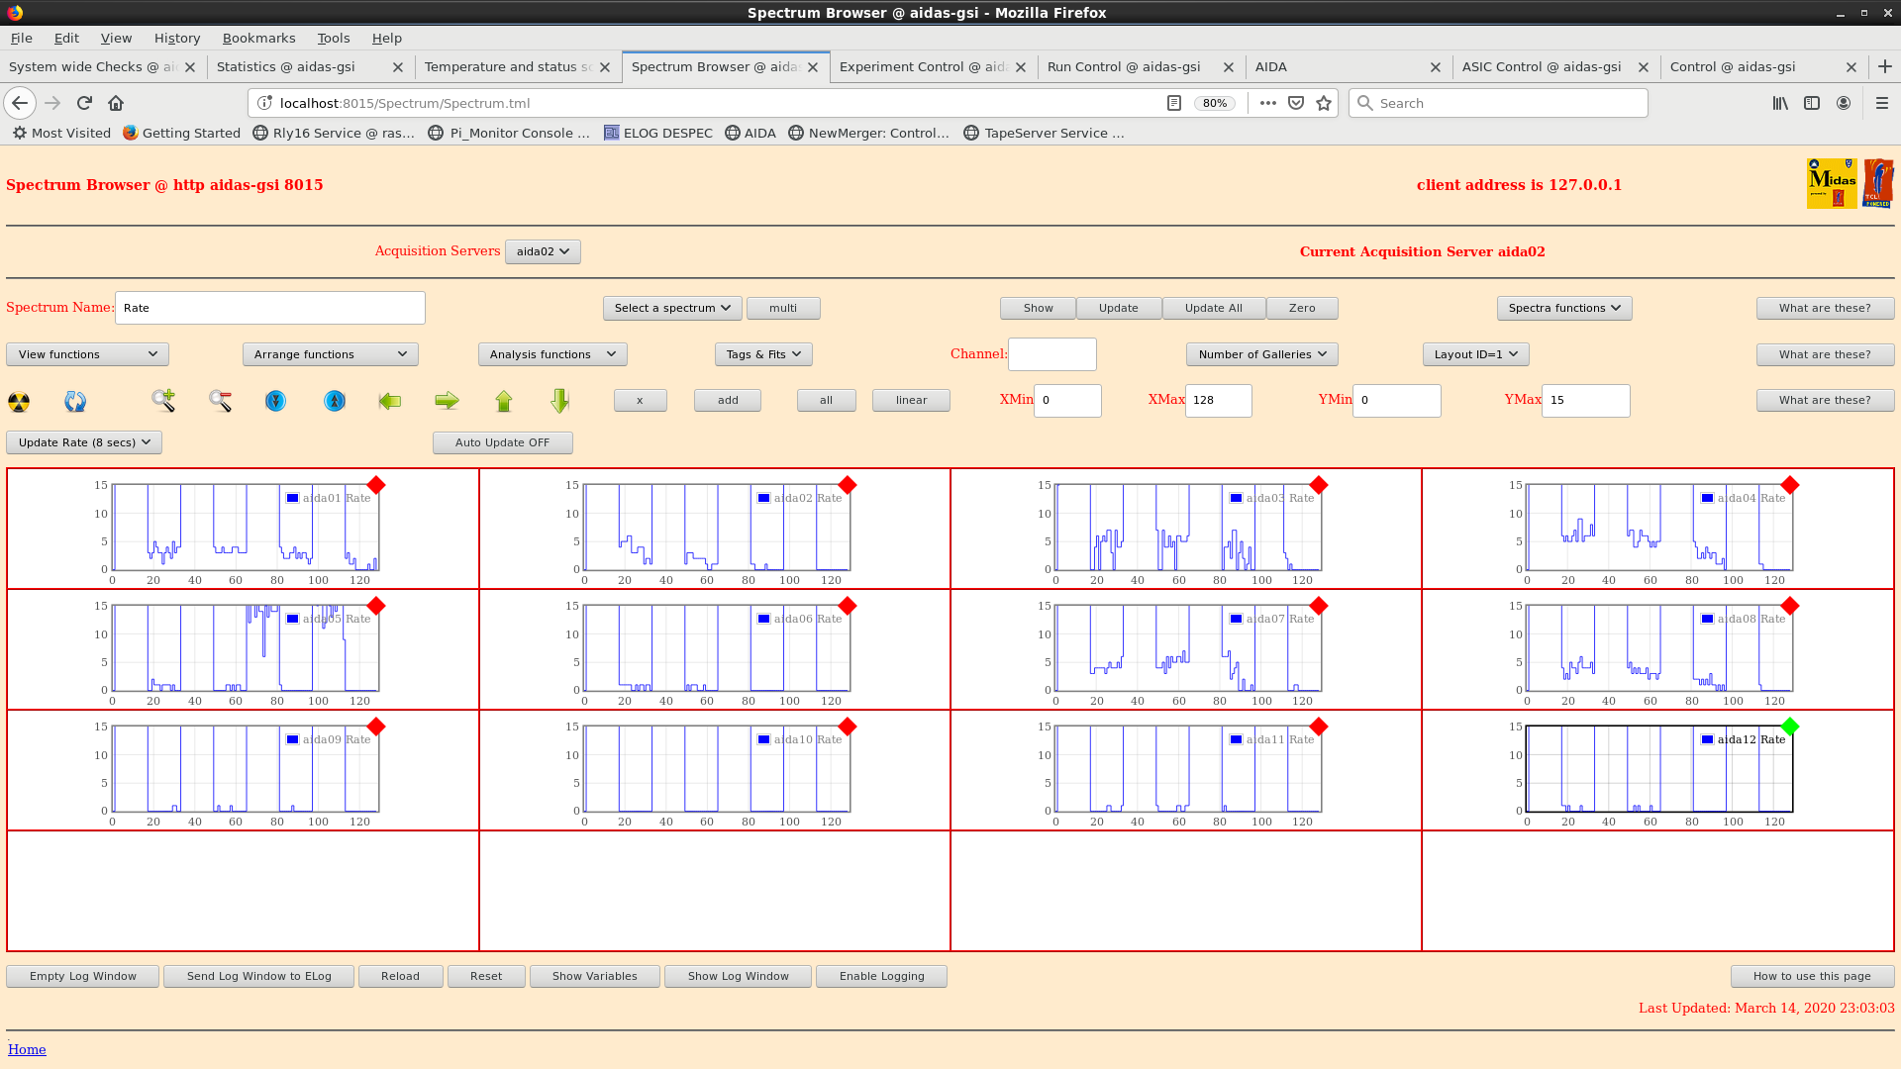This screenshot has width=1901, height=1069.
Task: Follow the Home link
Action: (x=27, y=1049)
